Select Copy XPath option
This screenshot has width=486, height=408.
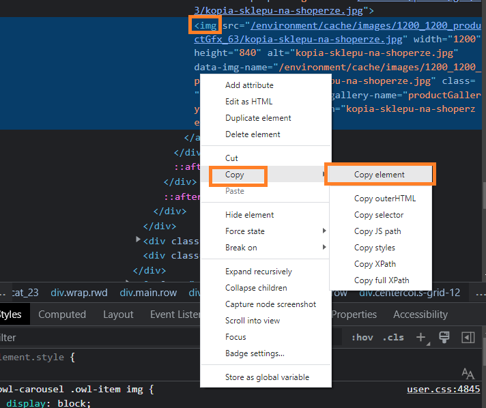point(375,264)
